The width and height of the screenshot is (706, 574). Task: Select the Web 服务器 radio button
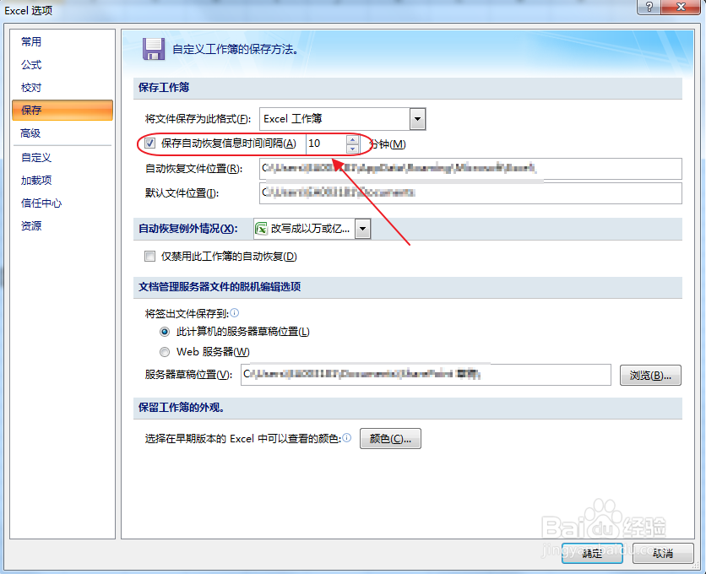pyautogui.click(x=165, y=352)
